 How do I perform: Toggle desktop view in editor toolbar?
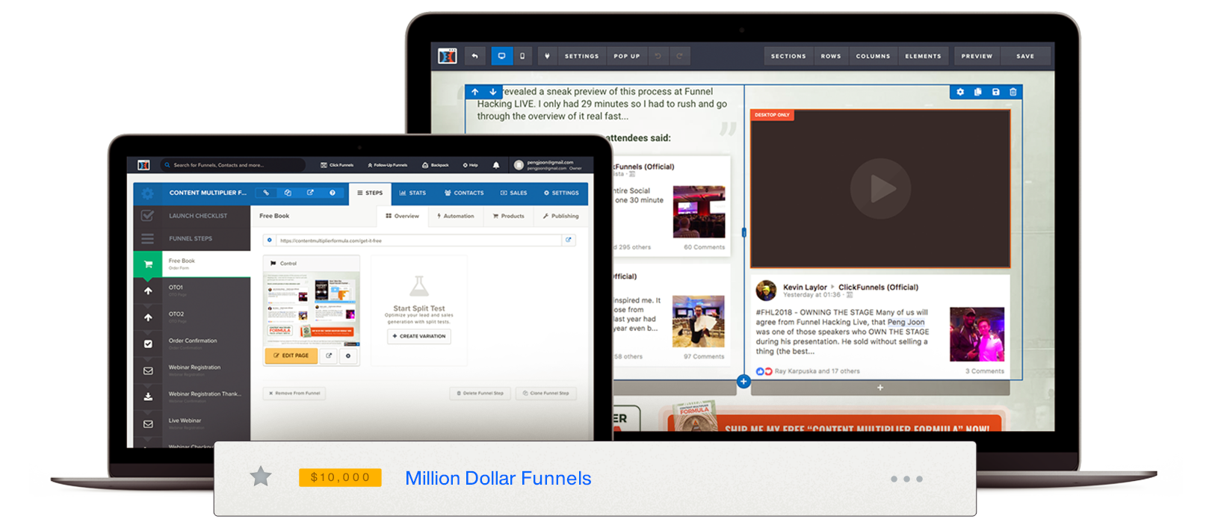coord(501,56)
